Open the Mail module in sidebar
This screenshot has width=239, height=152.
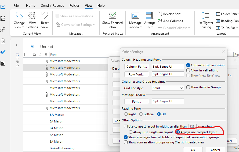3,7
